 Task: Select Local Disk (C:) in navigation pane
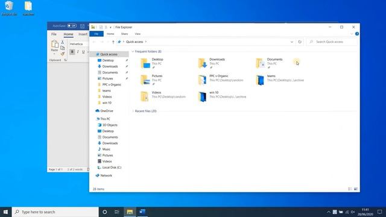pyautogui.click(x=112, y=168)
